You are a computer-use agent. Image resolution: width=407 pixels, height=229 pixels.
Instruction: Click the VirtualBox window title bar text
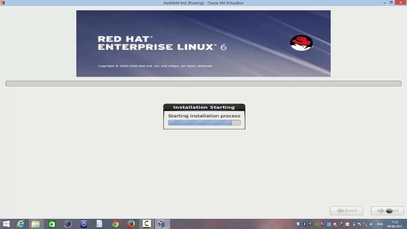point(203,3)
